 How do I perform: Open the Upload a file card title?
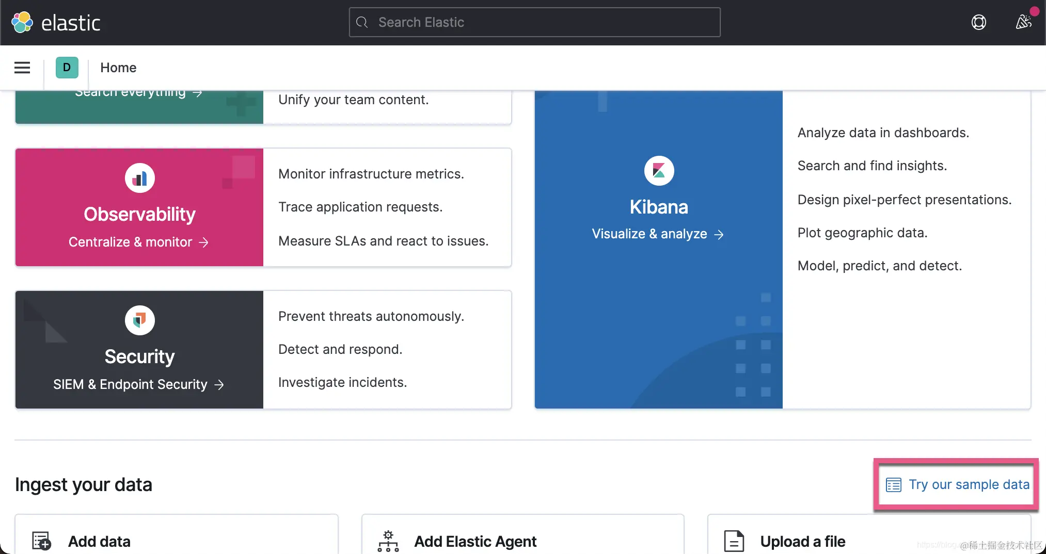(803, 542)
